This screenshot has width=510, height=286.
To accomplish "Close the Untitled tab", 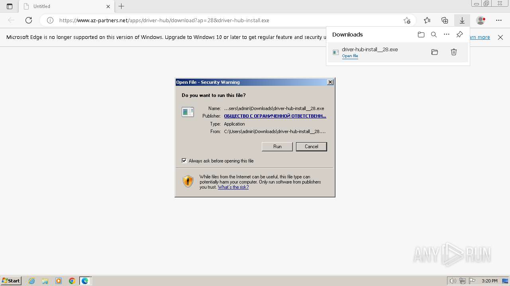I will click(108, 6).
